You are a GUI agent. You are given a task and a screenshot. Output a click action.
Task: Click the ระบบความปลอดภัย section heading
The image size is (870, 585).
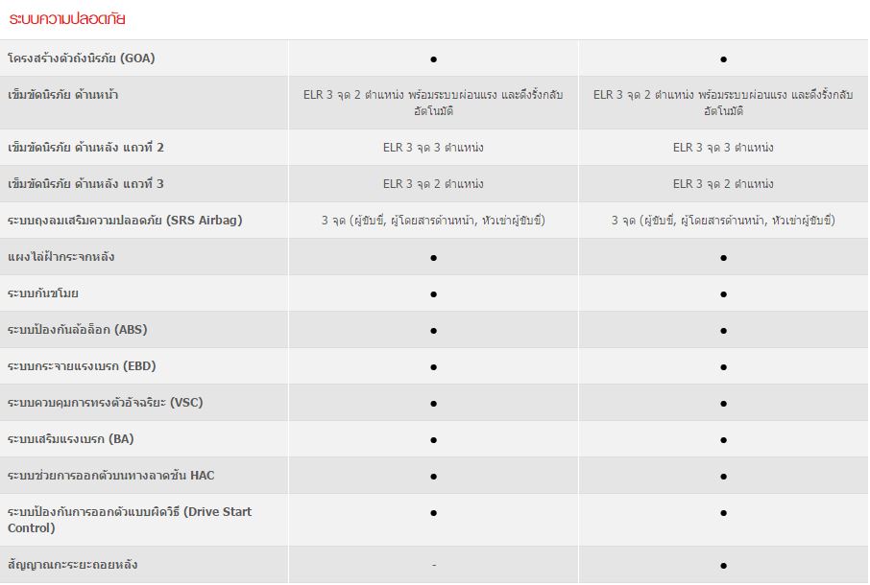(66, 19)
